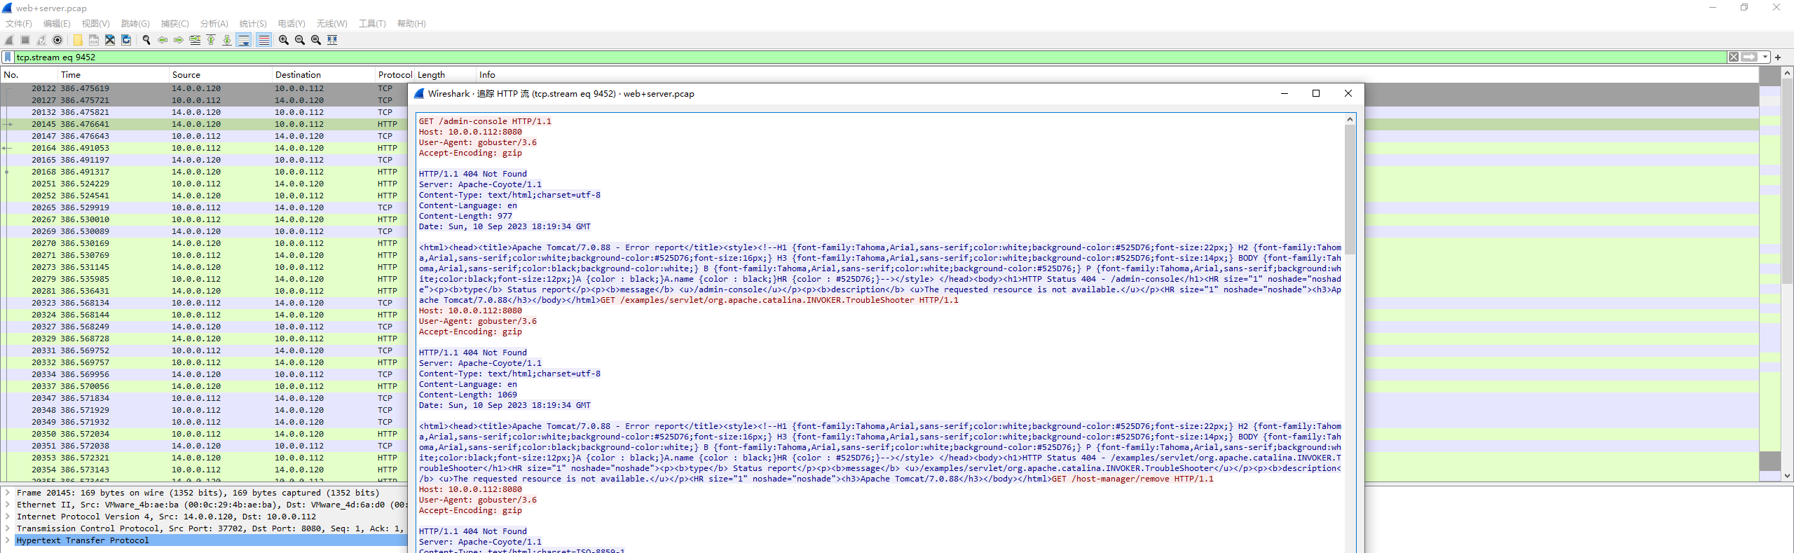
Task: Expand the Transmission Control Protocol node
Action: click(8, 528)
